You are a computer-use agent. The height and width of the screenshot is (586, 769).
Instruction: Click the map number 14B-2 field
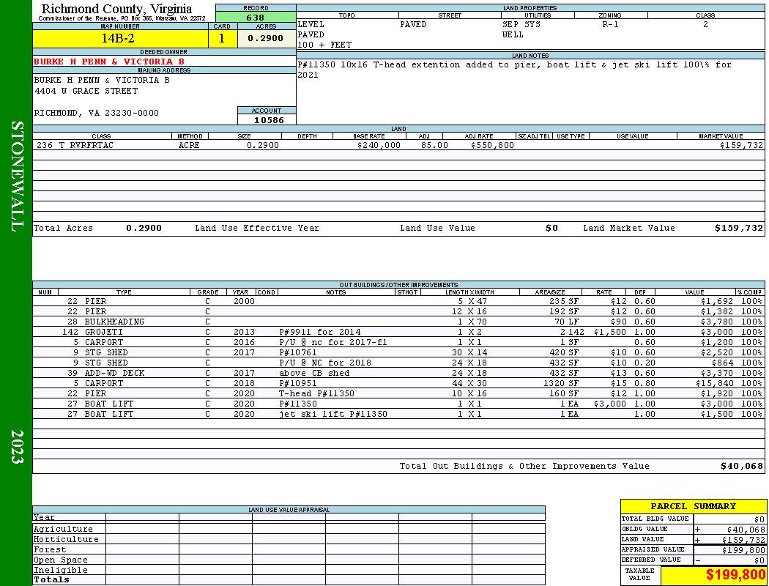tap(120, 38)
